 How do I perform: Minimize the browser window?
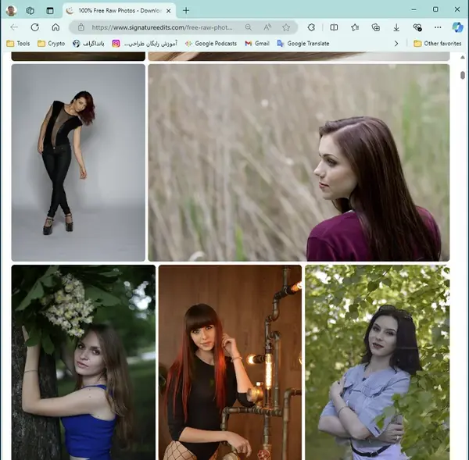point(414,9)
